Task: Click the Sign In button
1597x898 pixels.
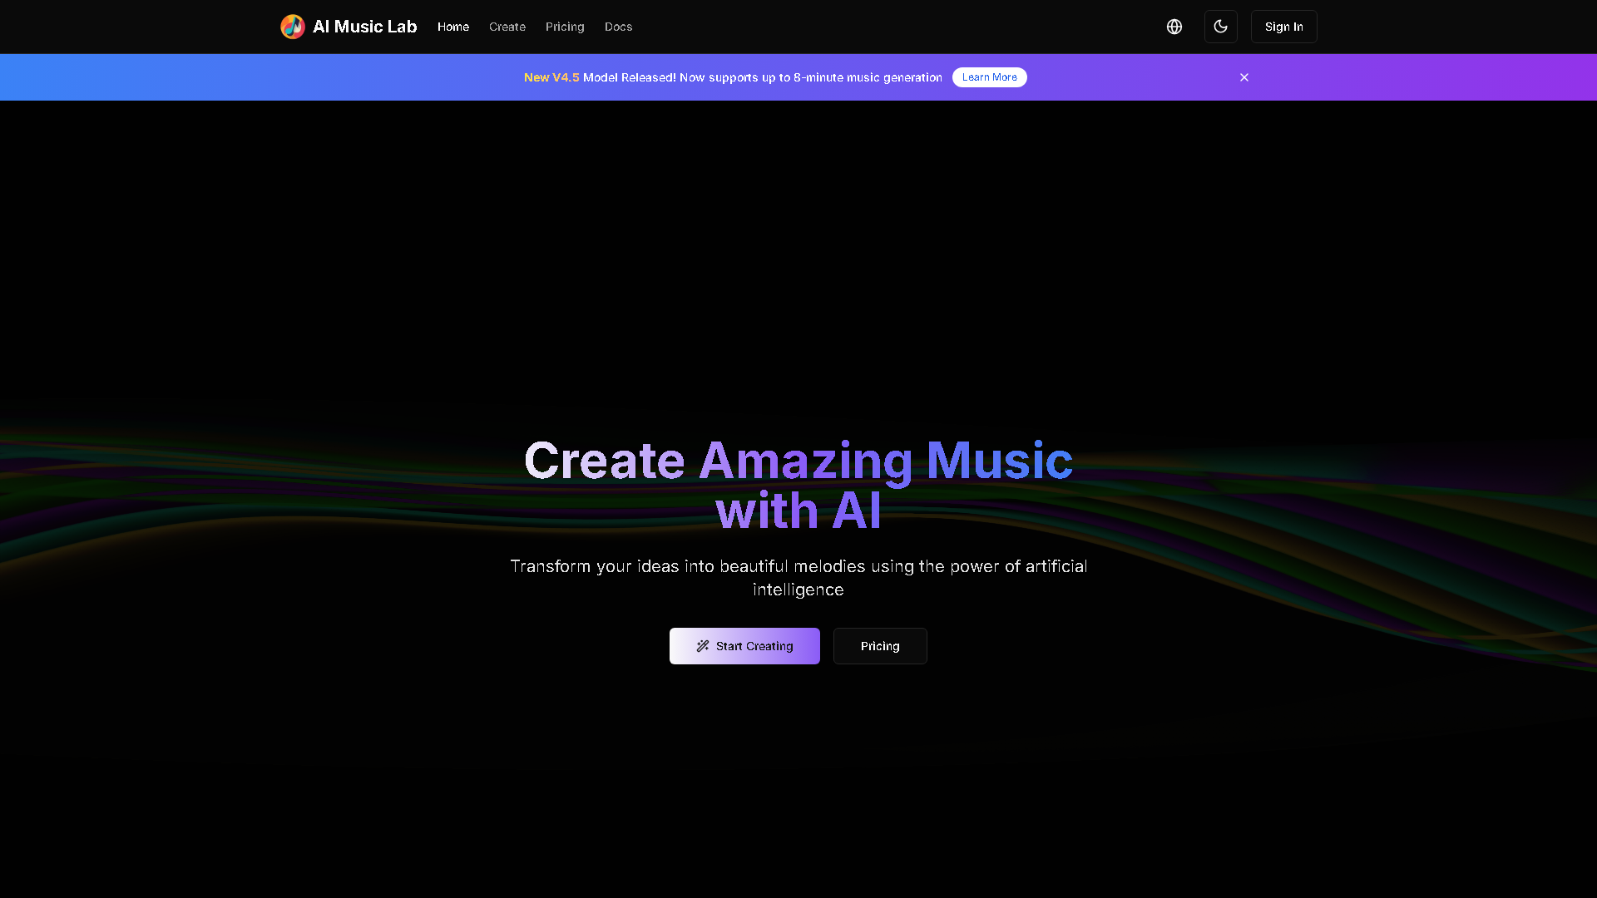Action: 1284,27
